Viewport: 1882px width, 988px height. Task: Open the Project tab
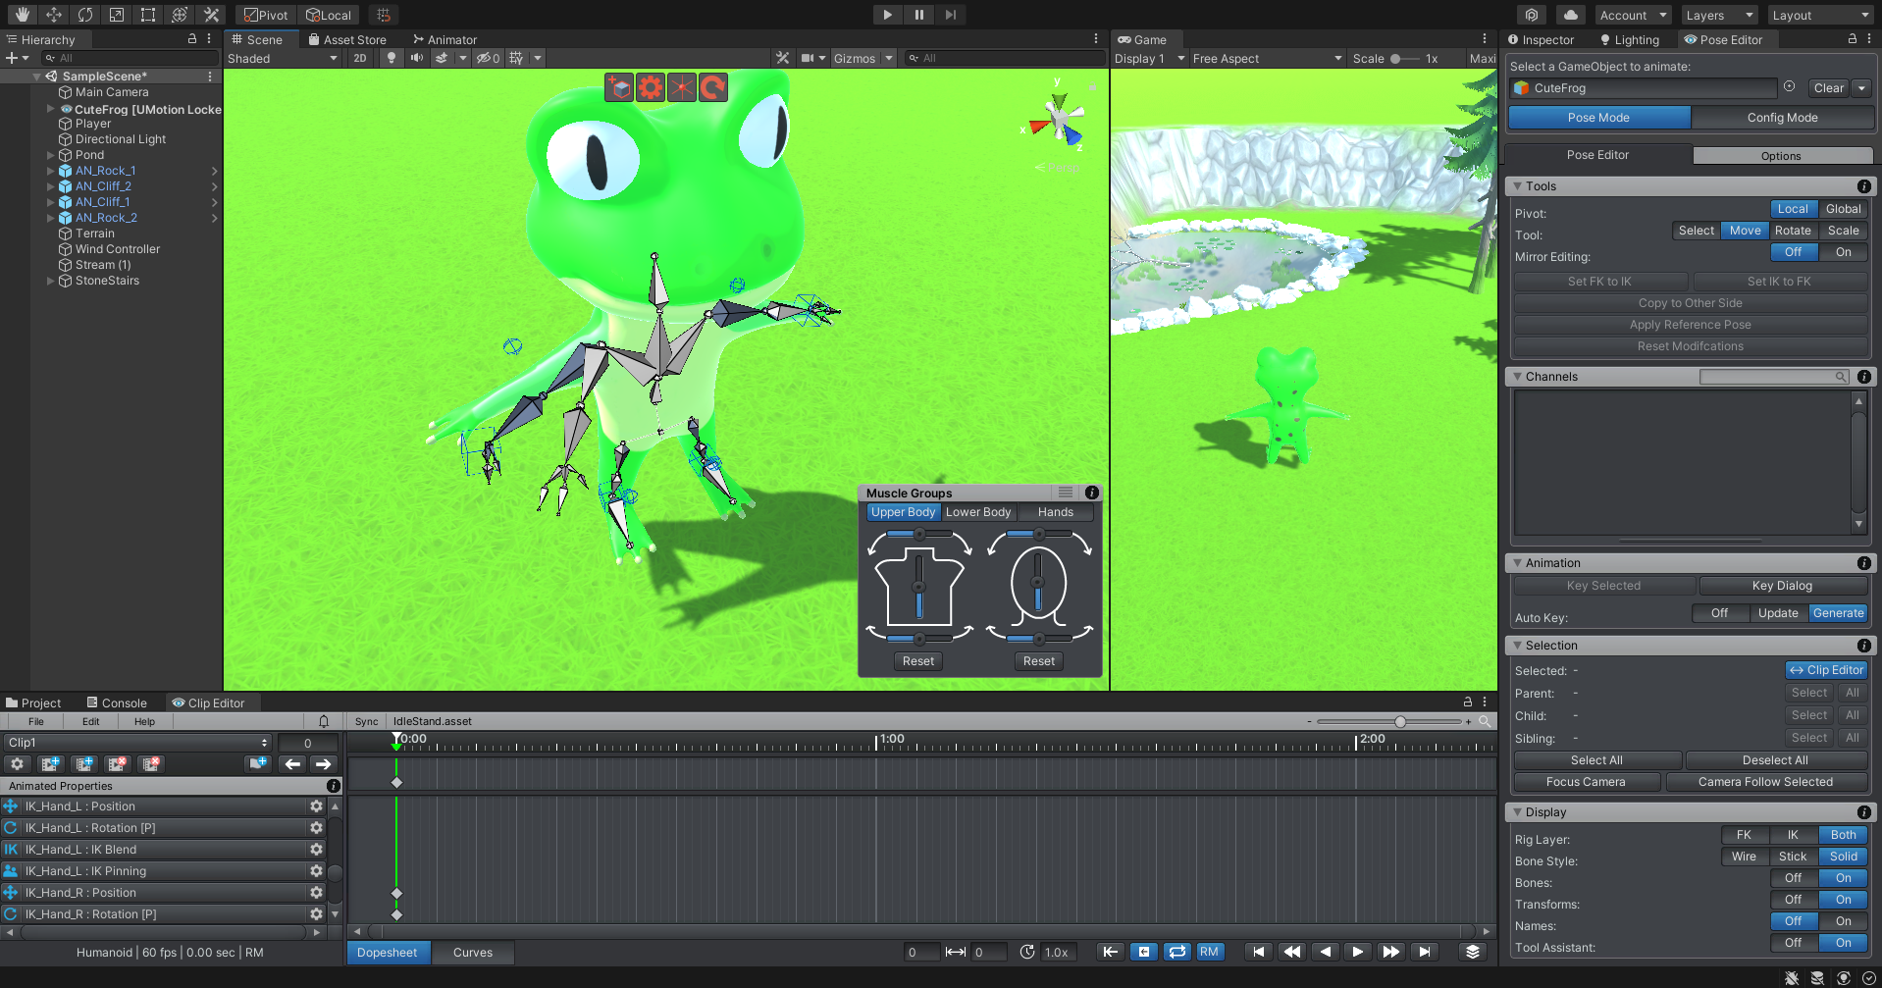click(33, 702)
